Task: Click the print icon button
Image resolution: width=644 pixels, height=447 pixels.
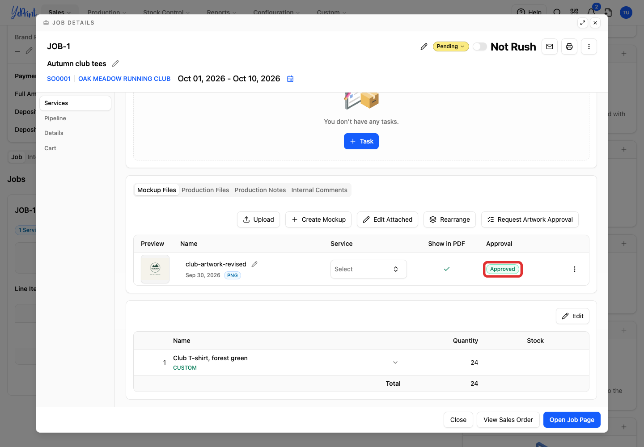Action: pyautogui.click(x=569, y=46)
